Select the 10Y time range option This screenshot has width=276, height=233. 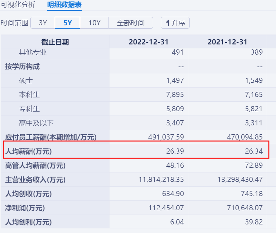pyautogui.click(x=95, y=23)
